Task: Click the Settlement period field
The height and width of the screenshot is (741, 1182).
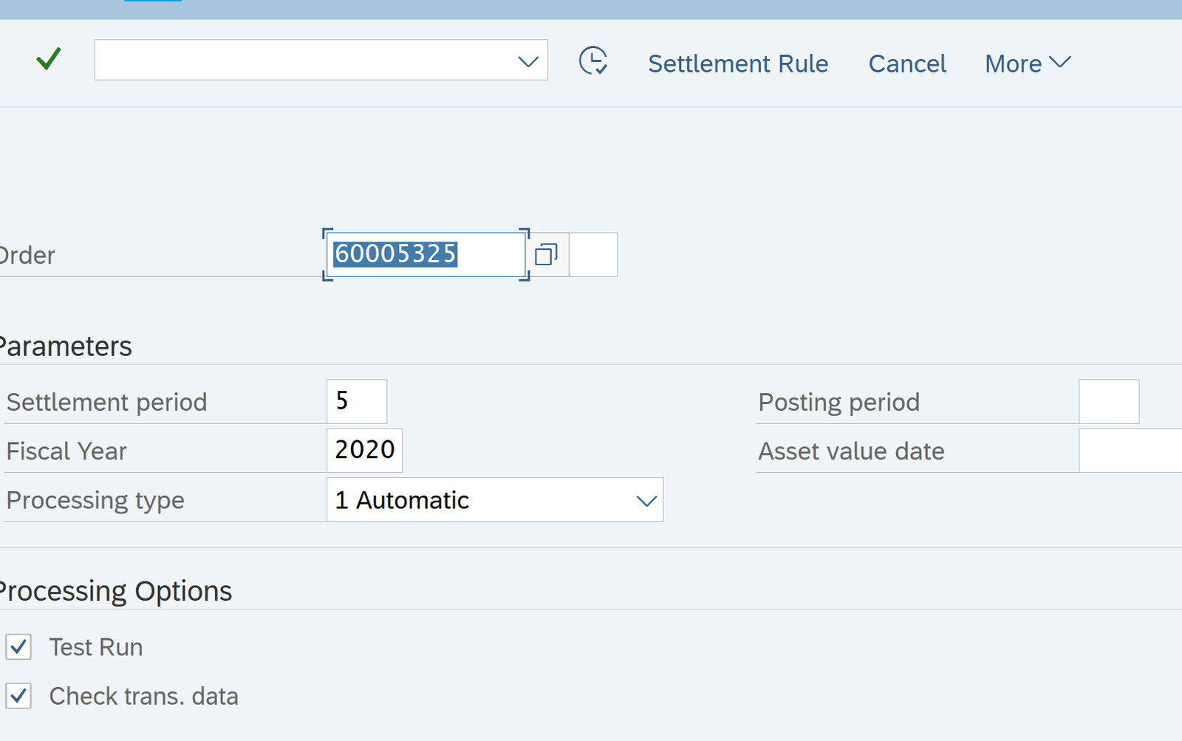Action: pyautogui.click(x=357, y=401)
